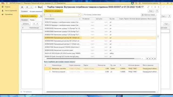The width and height of the screenshot is (173, 97).
Task: Add Подбор товаров window to favorites star
Action: (x=45, y=7)
